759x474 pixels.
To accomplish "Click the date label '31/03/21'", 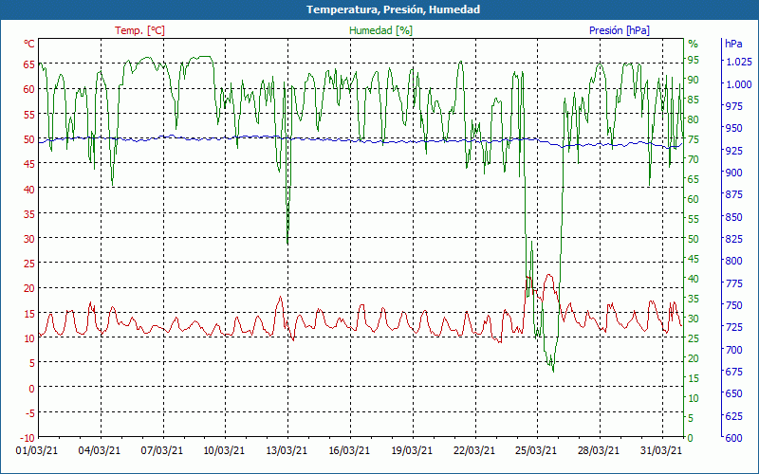I will click(x=660, y=450).
